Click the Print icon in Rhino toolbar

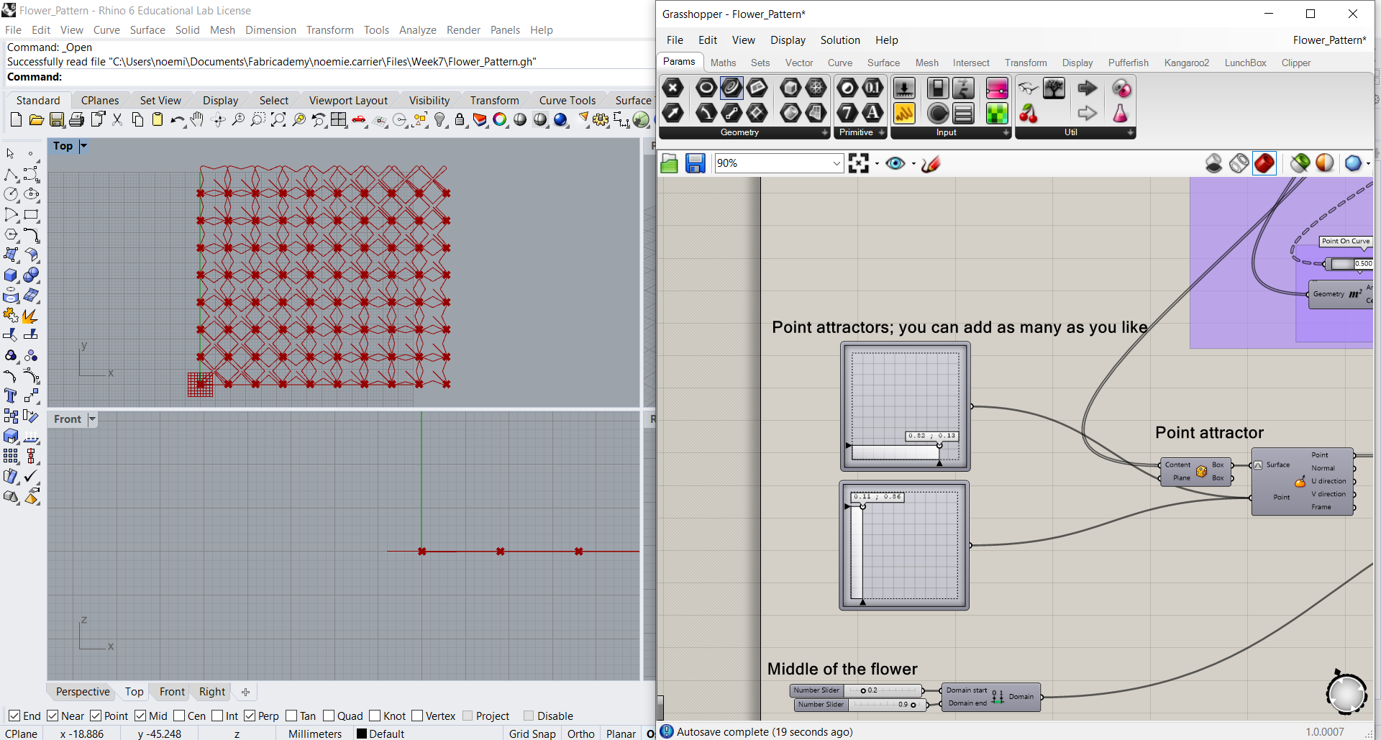[x=77, y=120]
